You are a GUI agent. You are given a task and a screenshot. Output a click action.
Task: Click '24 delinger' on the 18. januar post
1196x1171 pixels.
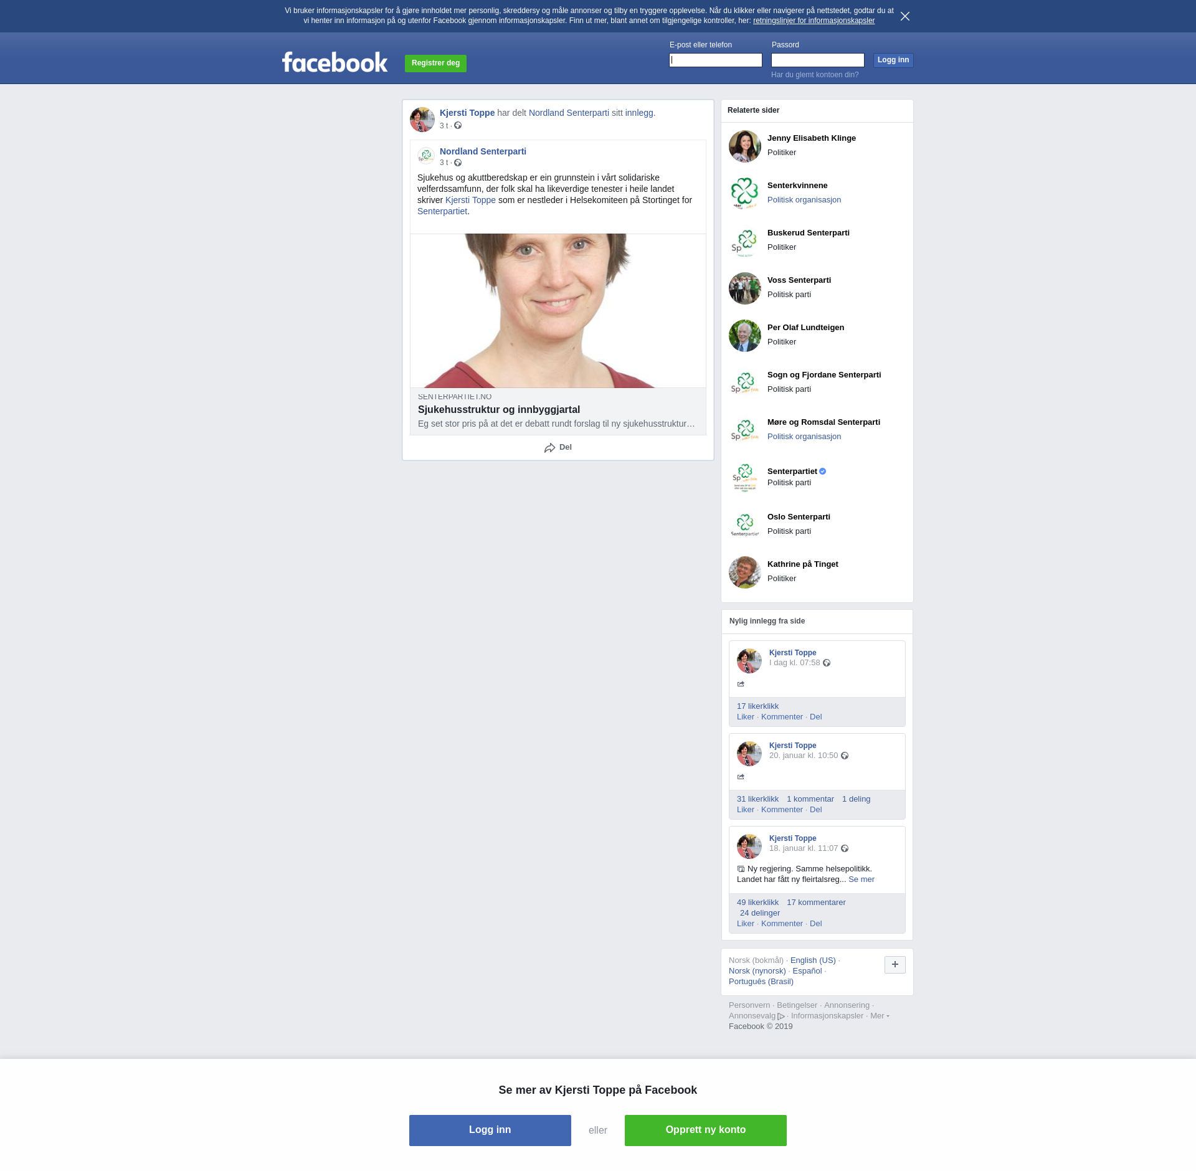tap(760, 913)
